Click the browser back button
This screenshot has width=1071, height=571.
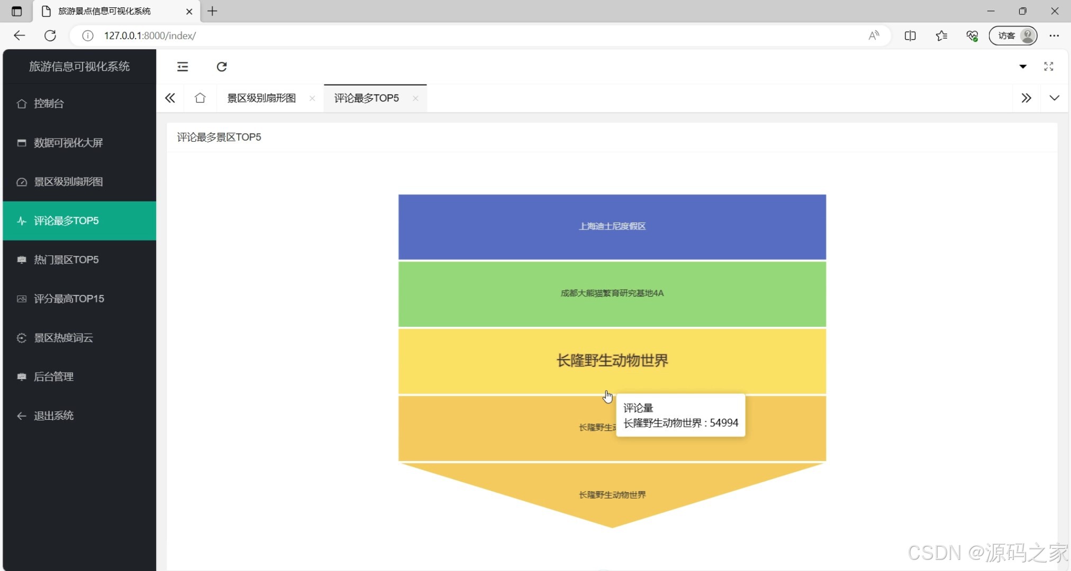19,35
